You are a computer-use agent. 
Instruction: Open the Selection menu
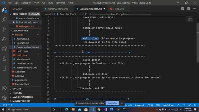tap(26, 3)
